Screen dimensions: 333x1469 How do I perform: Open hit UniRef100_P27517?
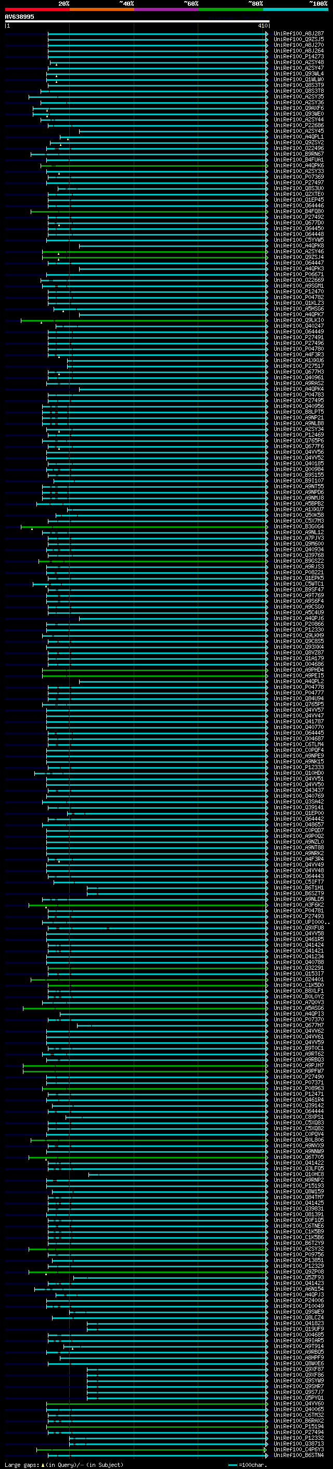pos(299,366)
